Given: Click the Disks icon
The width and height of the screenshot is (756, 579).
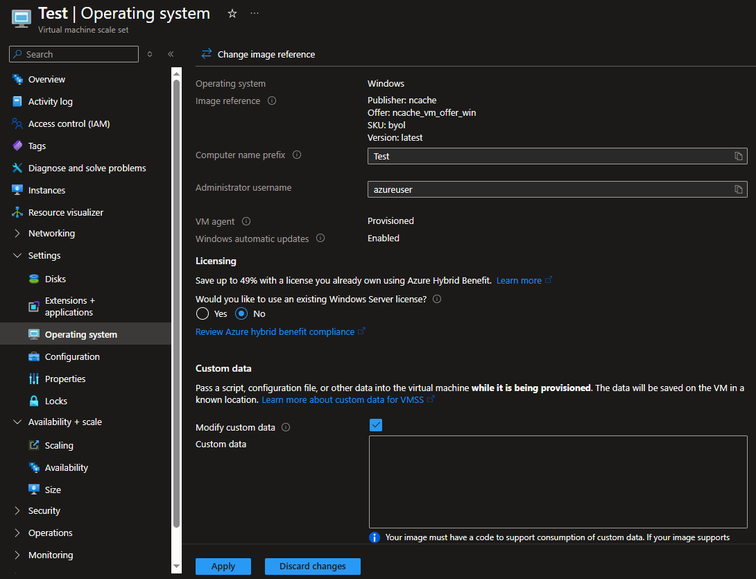Looking at the screenshot, I should point(34,279).
